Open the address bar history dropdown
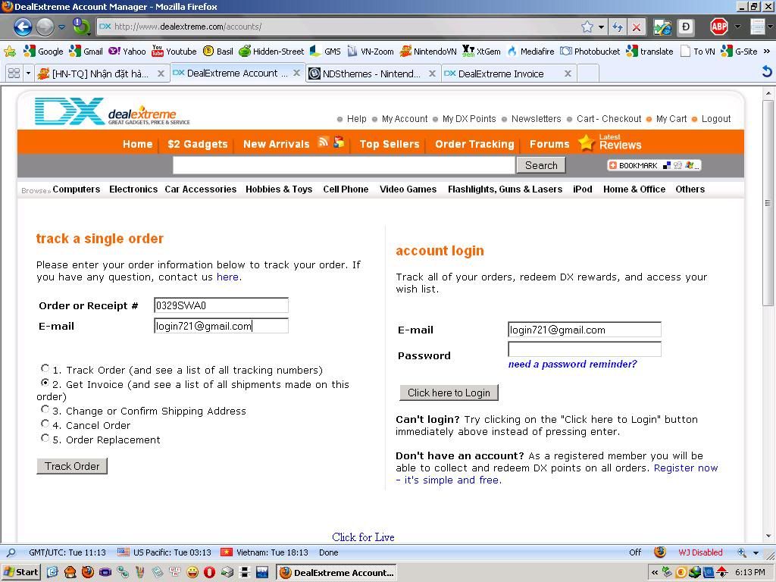This screenshot has width=776, height=582. [601, 27]
